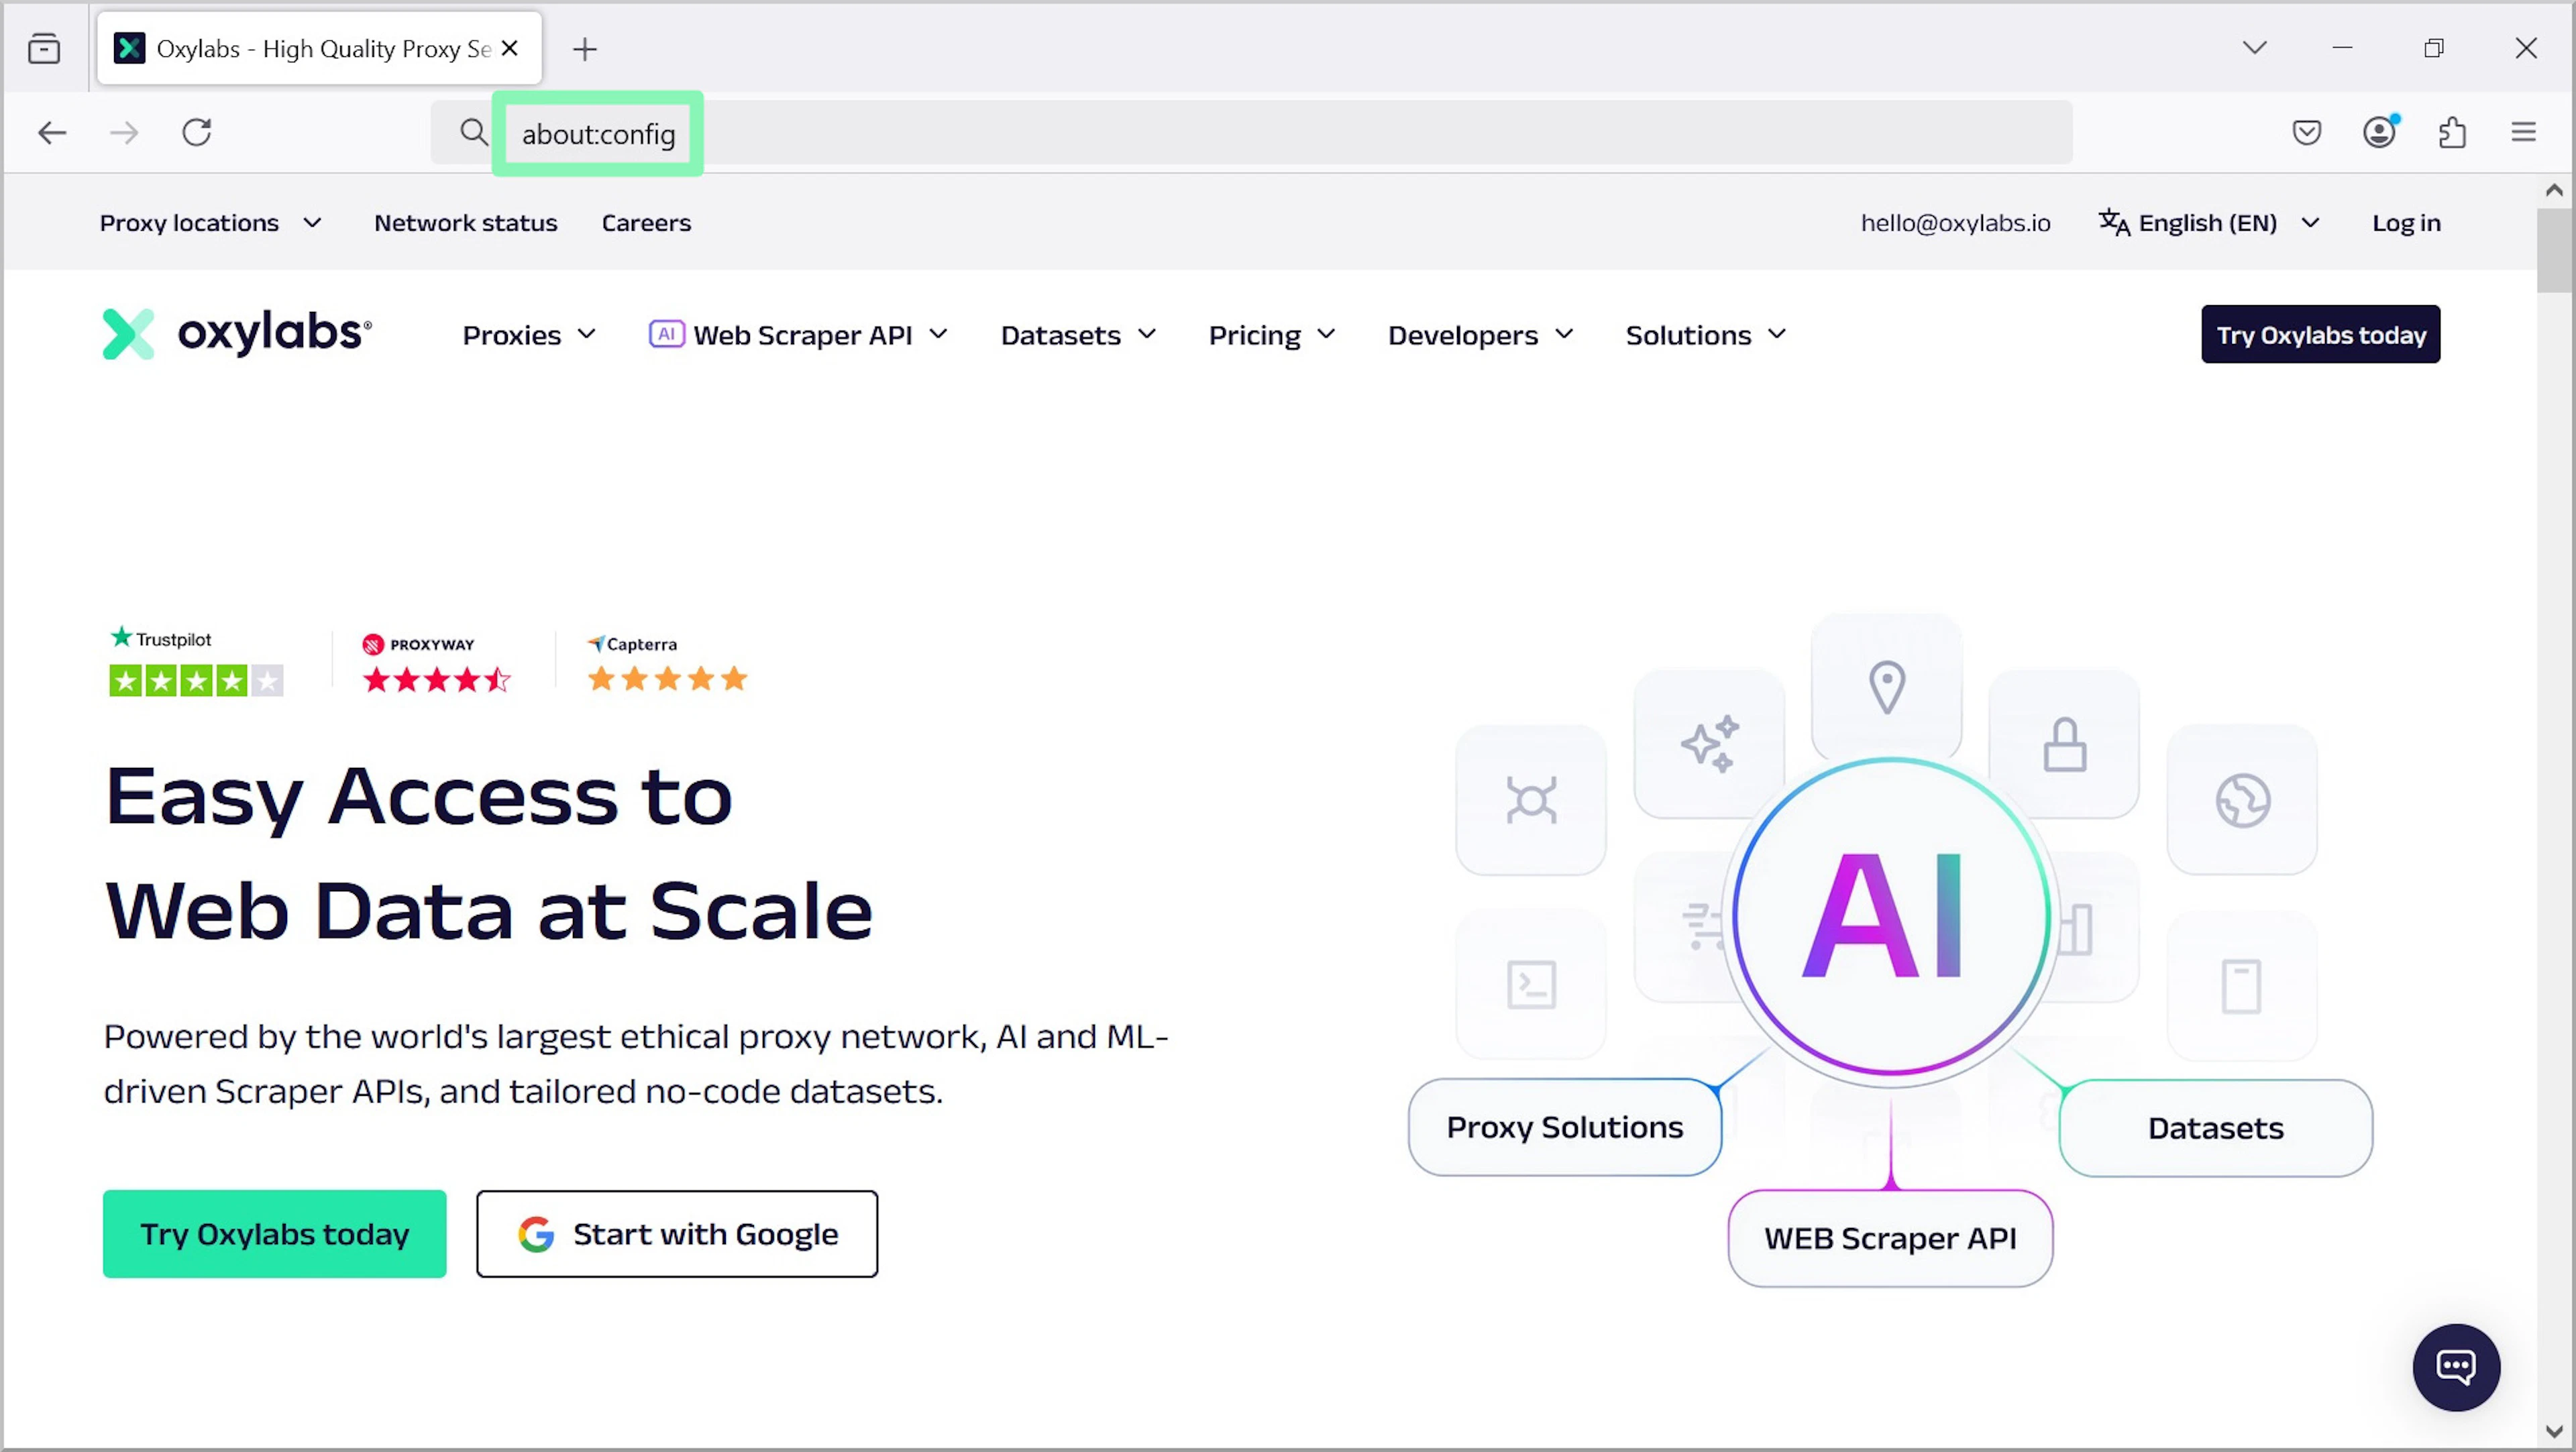Click the terminal prompt tile icon
Image resolution: width=2576 pixels, height=1452 pixels.
[1531, 984]
